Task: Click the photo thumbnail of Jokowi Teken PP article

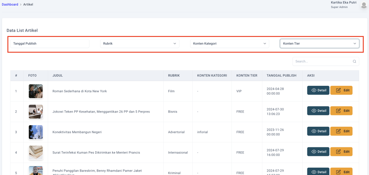Action: coord(36,112)
